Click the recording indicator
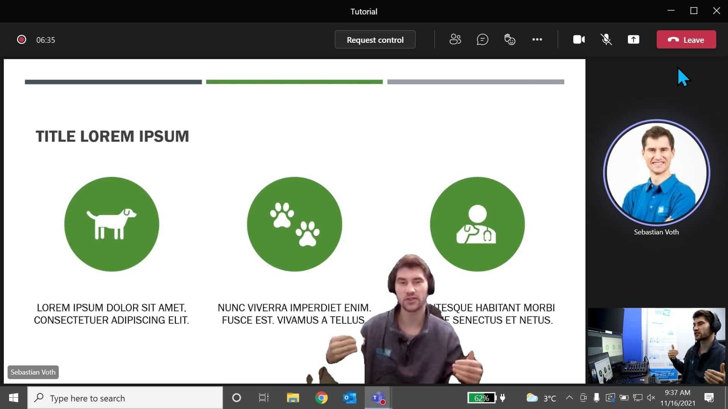 pyautogui.click(x=22, y=39)
